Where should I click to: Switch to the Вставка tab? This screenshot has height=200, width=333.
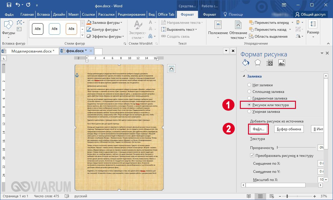click(43, 14)
